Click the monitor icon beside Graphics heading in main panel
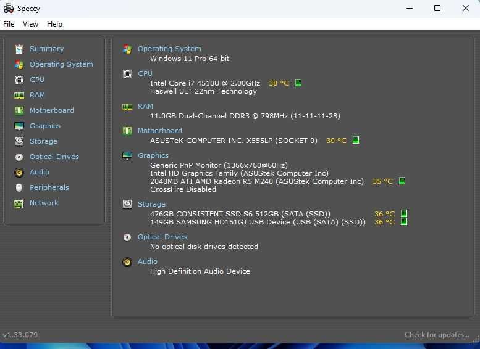480x349 pixels. point(127,155)
